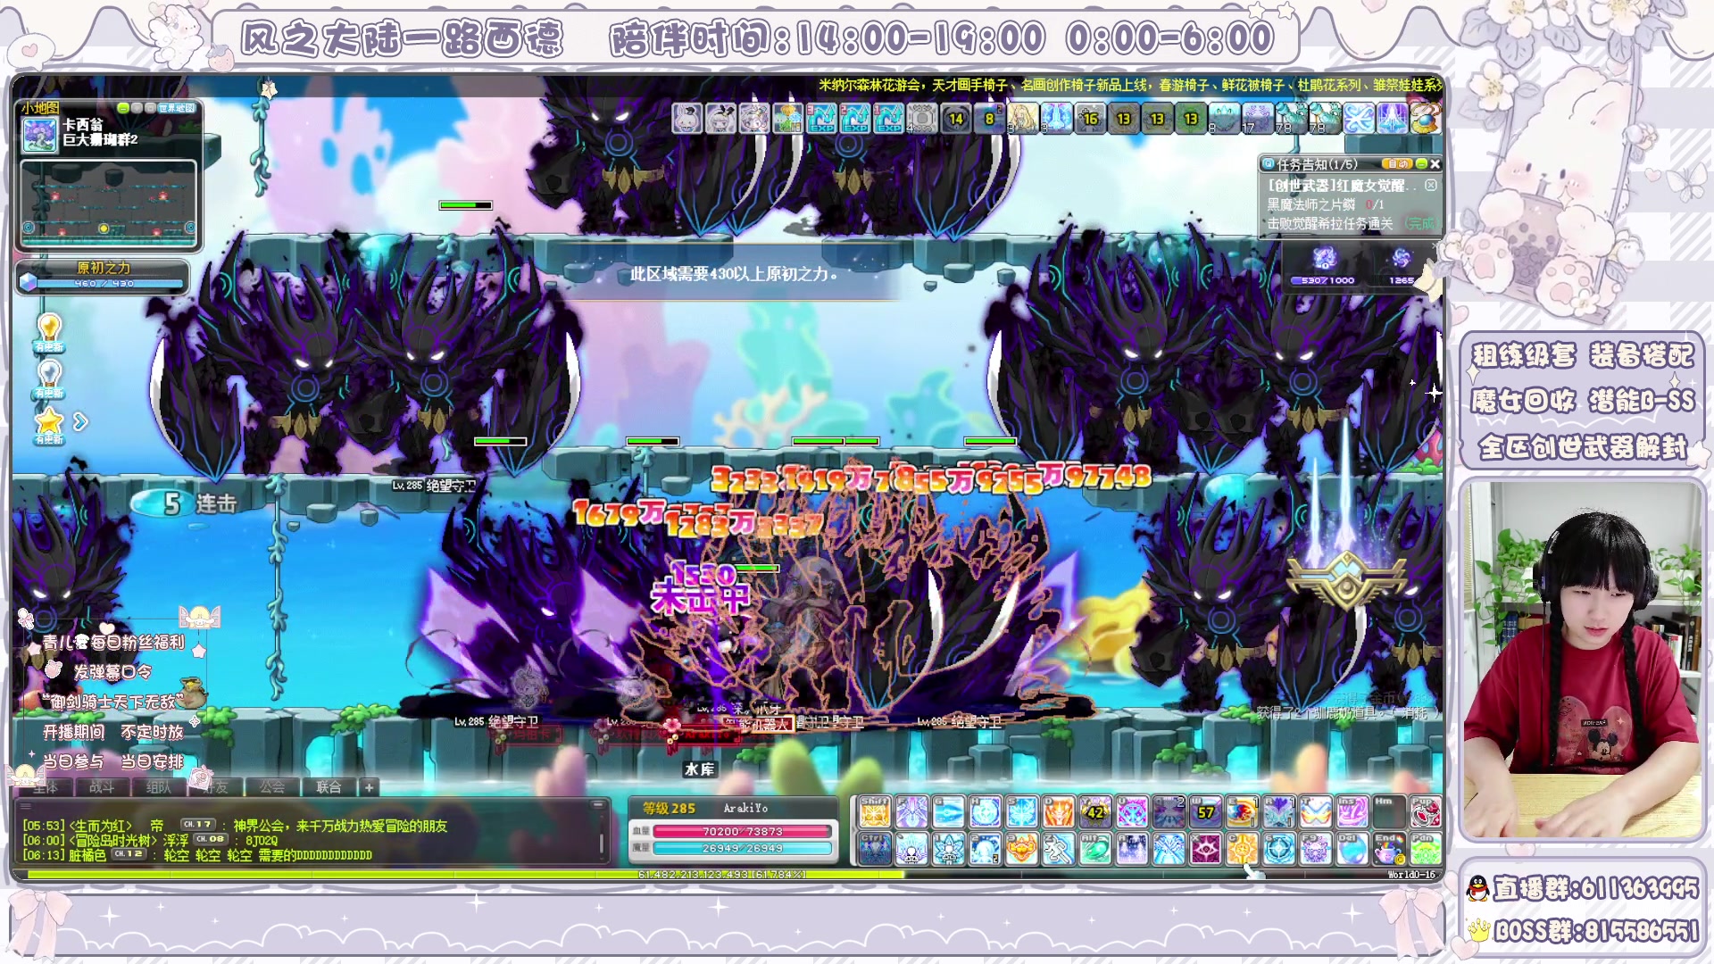Open the 世界地图 world map button
The height and width of the screenshot is (964, 1714).
pos(177,108)
